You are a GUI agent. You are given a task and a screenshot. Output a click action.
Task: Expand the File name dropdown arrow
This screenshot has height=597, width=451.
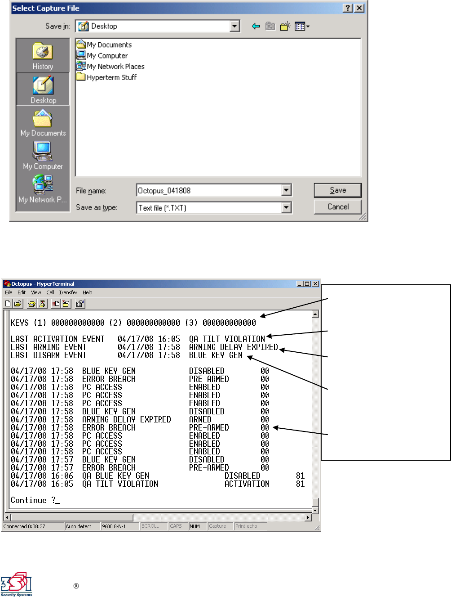[286, 190]
